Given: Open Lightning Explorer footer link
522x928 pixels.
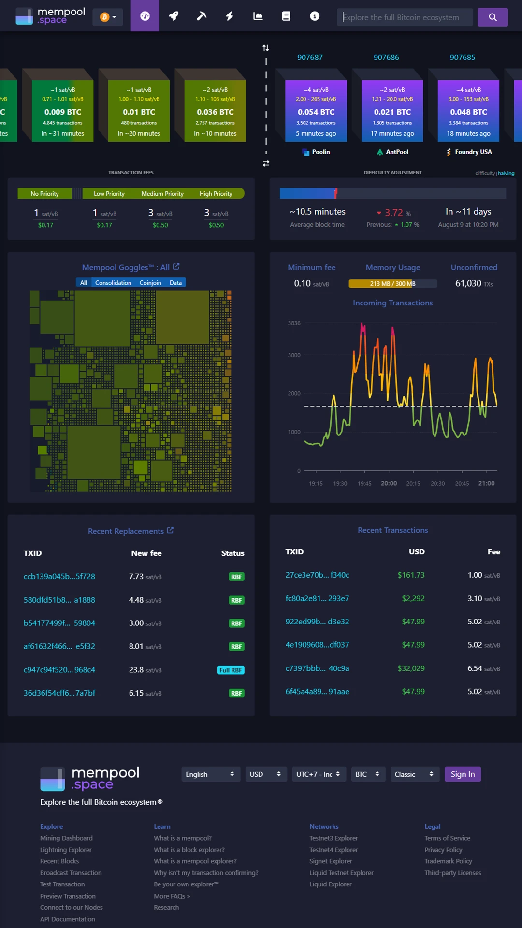Looking at the screenshot, I should (66, 850).
